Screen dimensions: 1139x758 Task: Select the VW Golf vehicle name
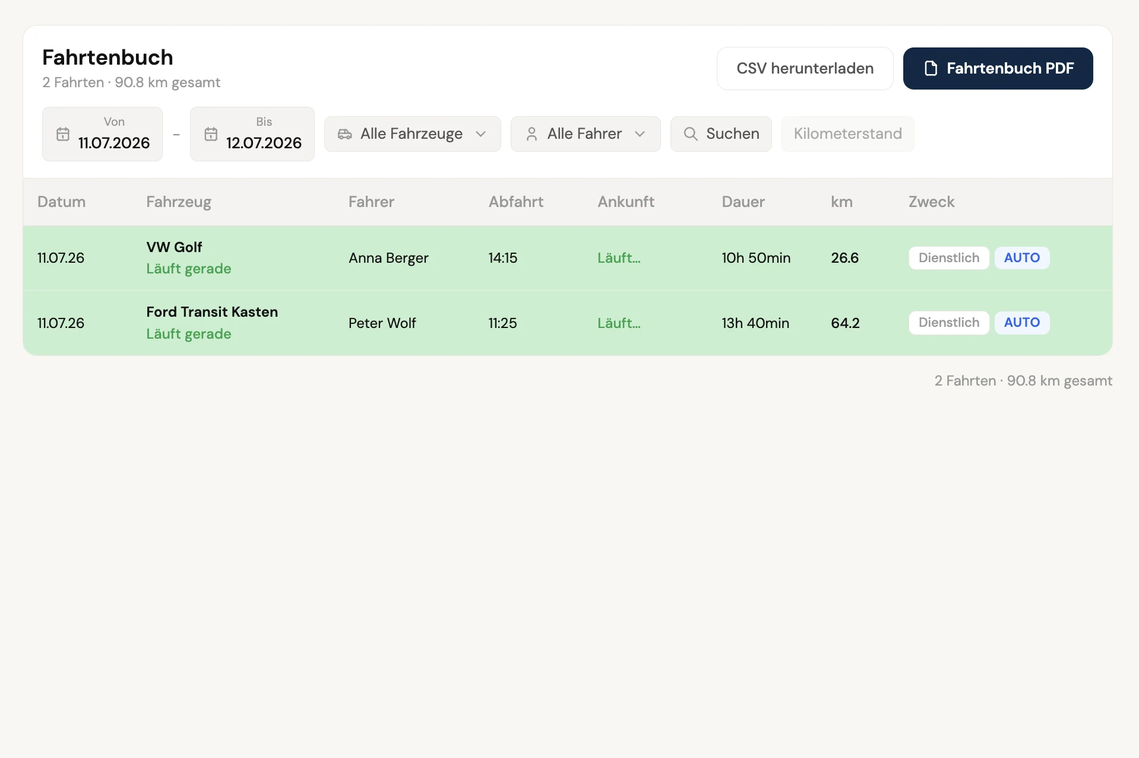(x=174, y=247)
